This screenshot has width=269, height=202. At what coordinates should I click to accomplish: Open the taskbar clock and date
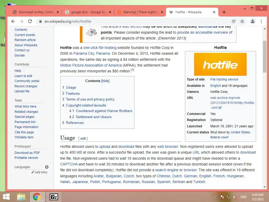tap(257, 197)
